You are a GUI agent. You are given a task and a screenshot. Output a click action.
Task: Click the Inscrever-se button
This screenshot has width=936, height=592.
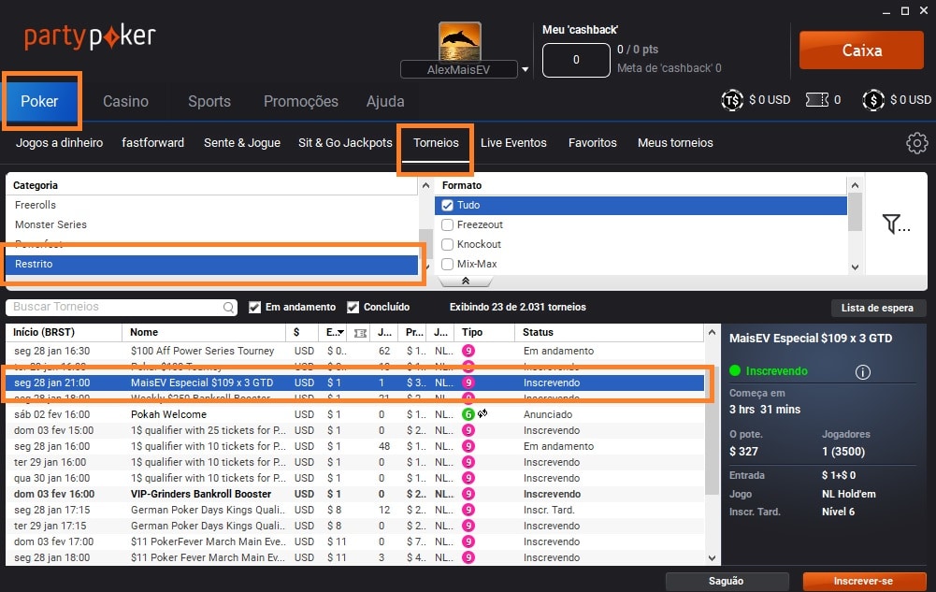863,582
